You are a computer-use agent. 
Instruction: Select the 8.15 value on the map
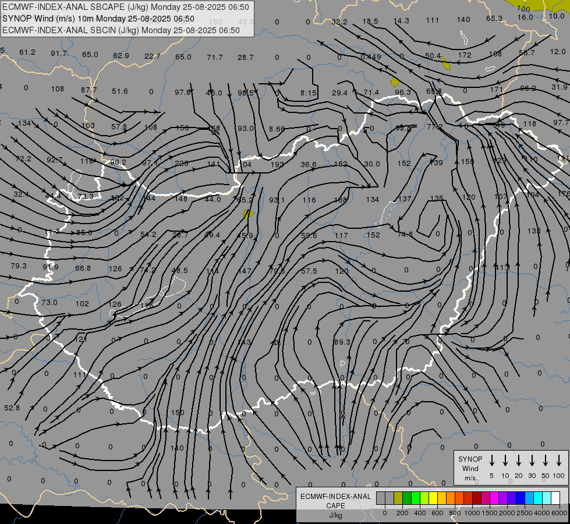[309, 93]
